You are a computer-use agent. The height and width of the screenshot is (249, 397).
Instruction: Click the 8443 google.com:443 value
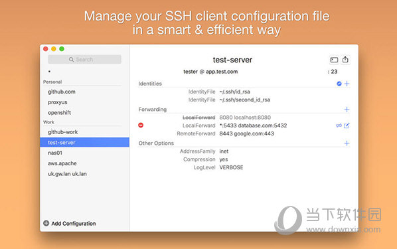(246, 133)
